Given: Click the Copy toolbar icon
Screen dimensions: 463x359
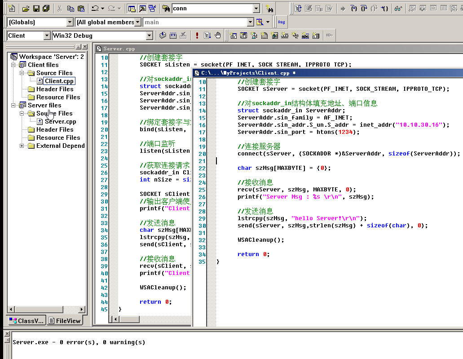Looking at the screenshot, I should click(71, 9).
